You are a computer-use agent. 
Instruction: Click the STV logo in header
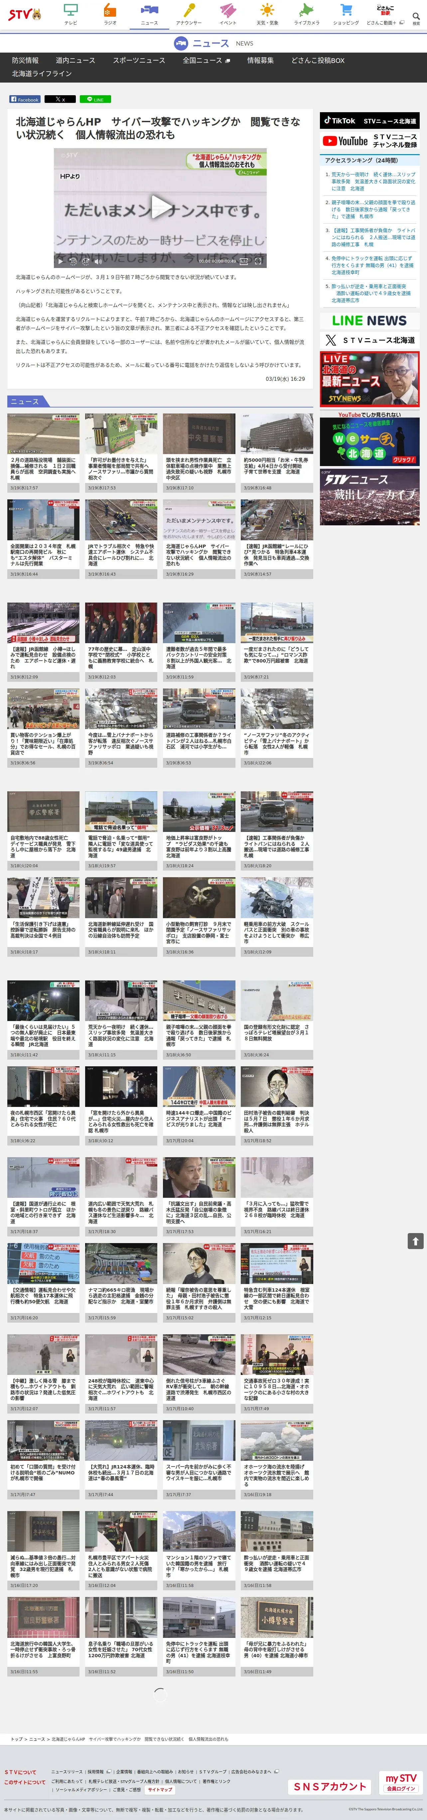(24, 14)
